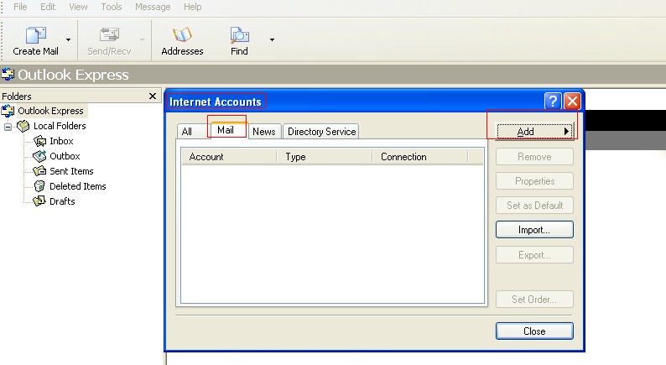The height and width of the screenshot is (365, 666).
Task: Open the Addresses book icon
Action: coord(182,36)
